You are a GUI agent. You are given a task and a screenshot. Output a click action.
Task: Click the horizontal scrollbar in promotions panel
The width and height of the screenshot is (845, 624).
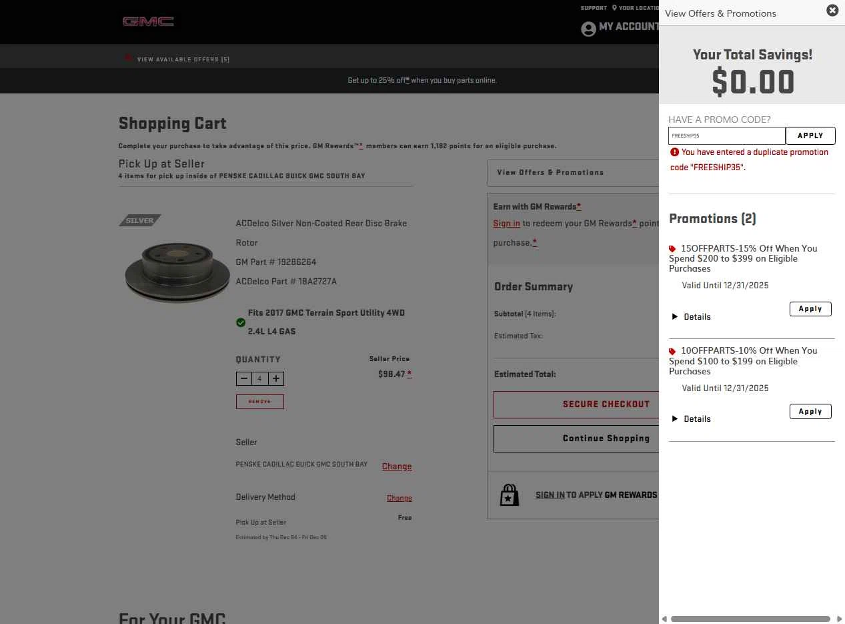(x=750, y=619)
